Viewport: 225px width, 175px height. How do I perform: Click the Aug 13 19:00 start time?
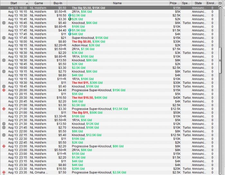pos(17,68)
